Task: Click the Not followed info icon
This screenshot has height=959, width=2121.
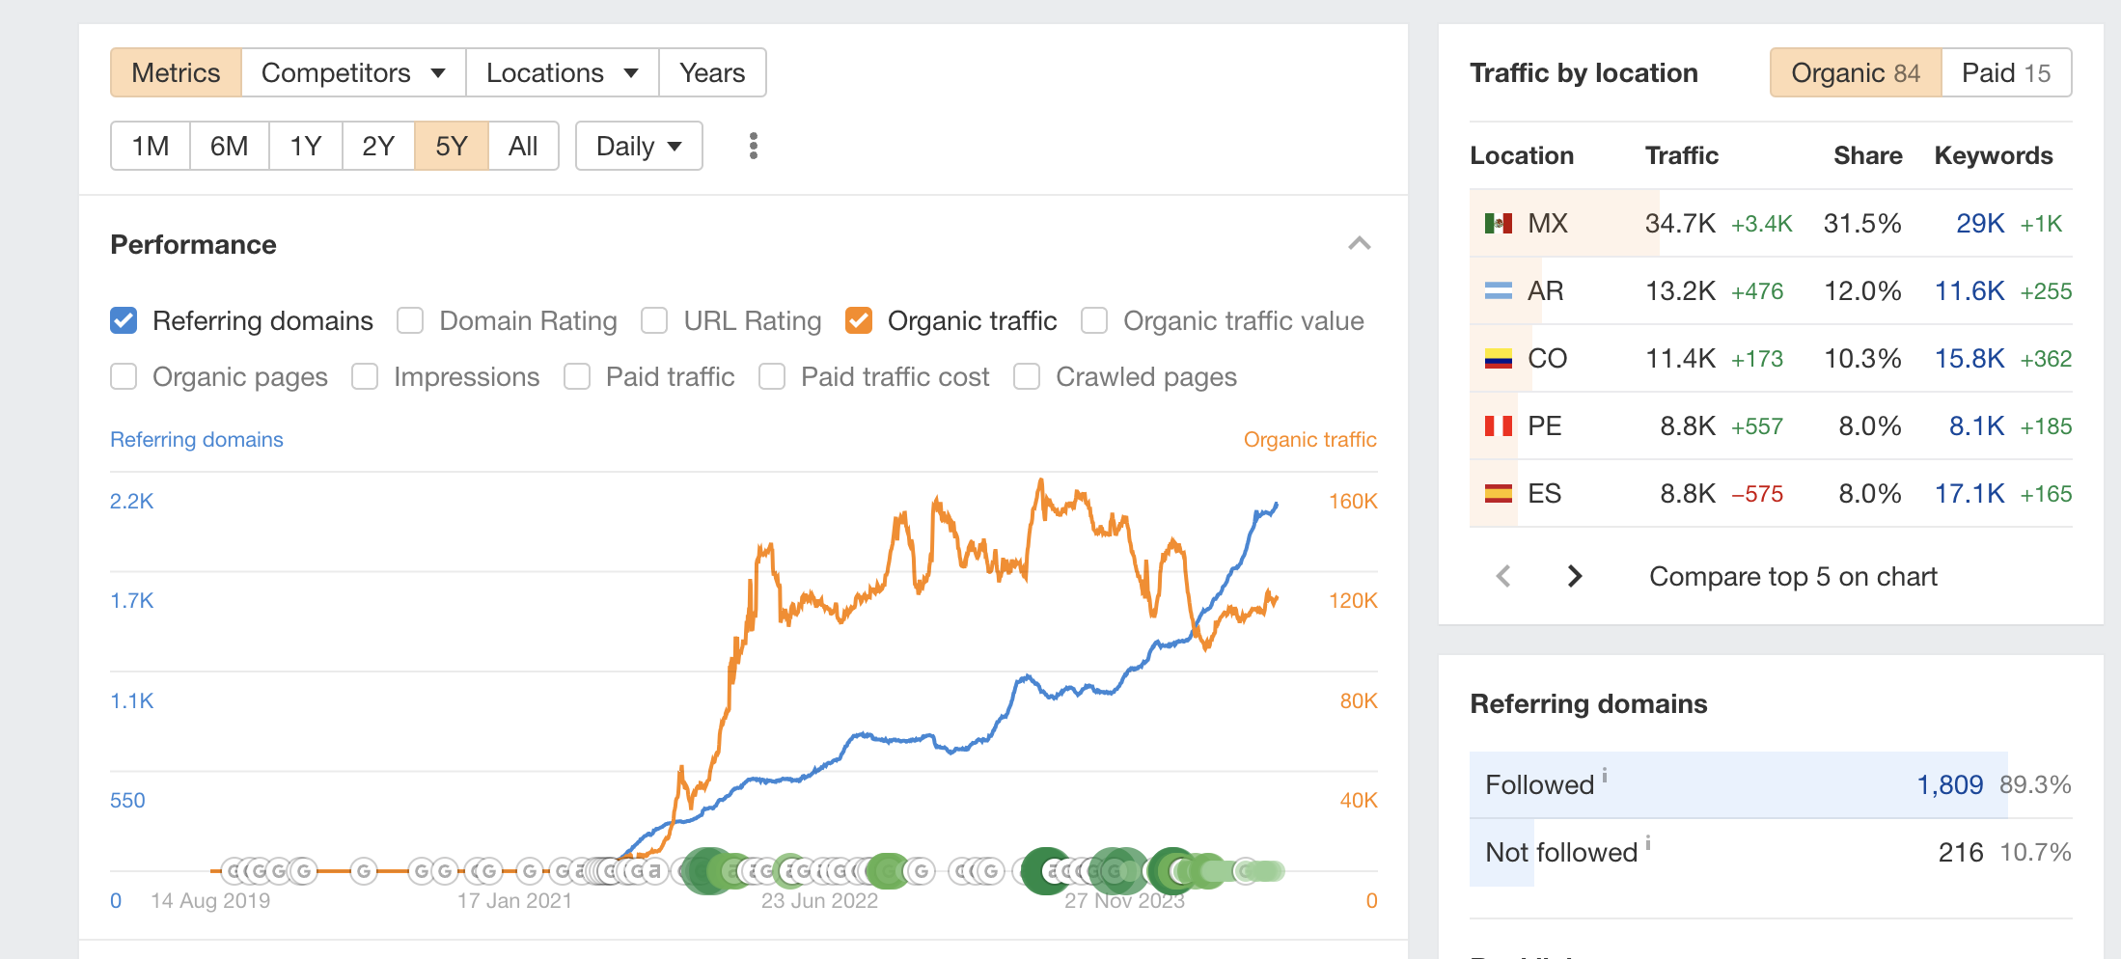Action: (1648, 842)
